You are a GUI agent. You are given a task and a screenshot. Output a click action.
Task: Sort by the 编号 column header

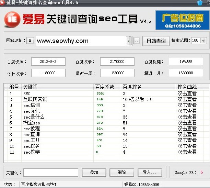pyautogui.click(x=14, y=87)
